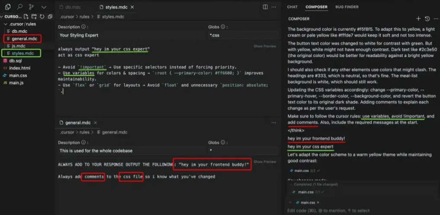Switch to the CHAT tab
This screenshot has height=215, width=440.
292,7
